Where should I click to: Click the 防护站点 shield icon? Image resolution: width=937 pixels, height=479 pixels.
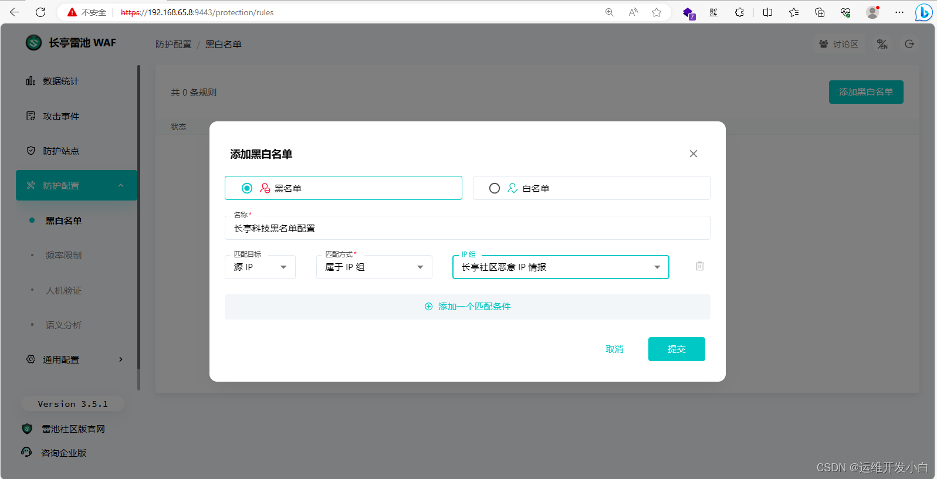point(31,151)
